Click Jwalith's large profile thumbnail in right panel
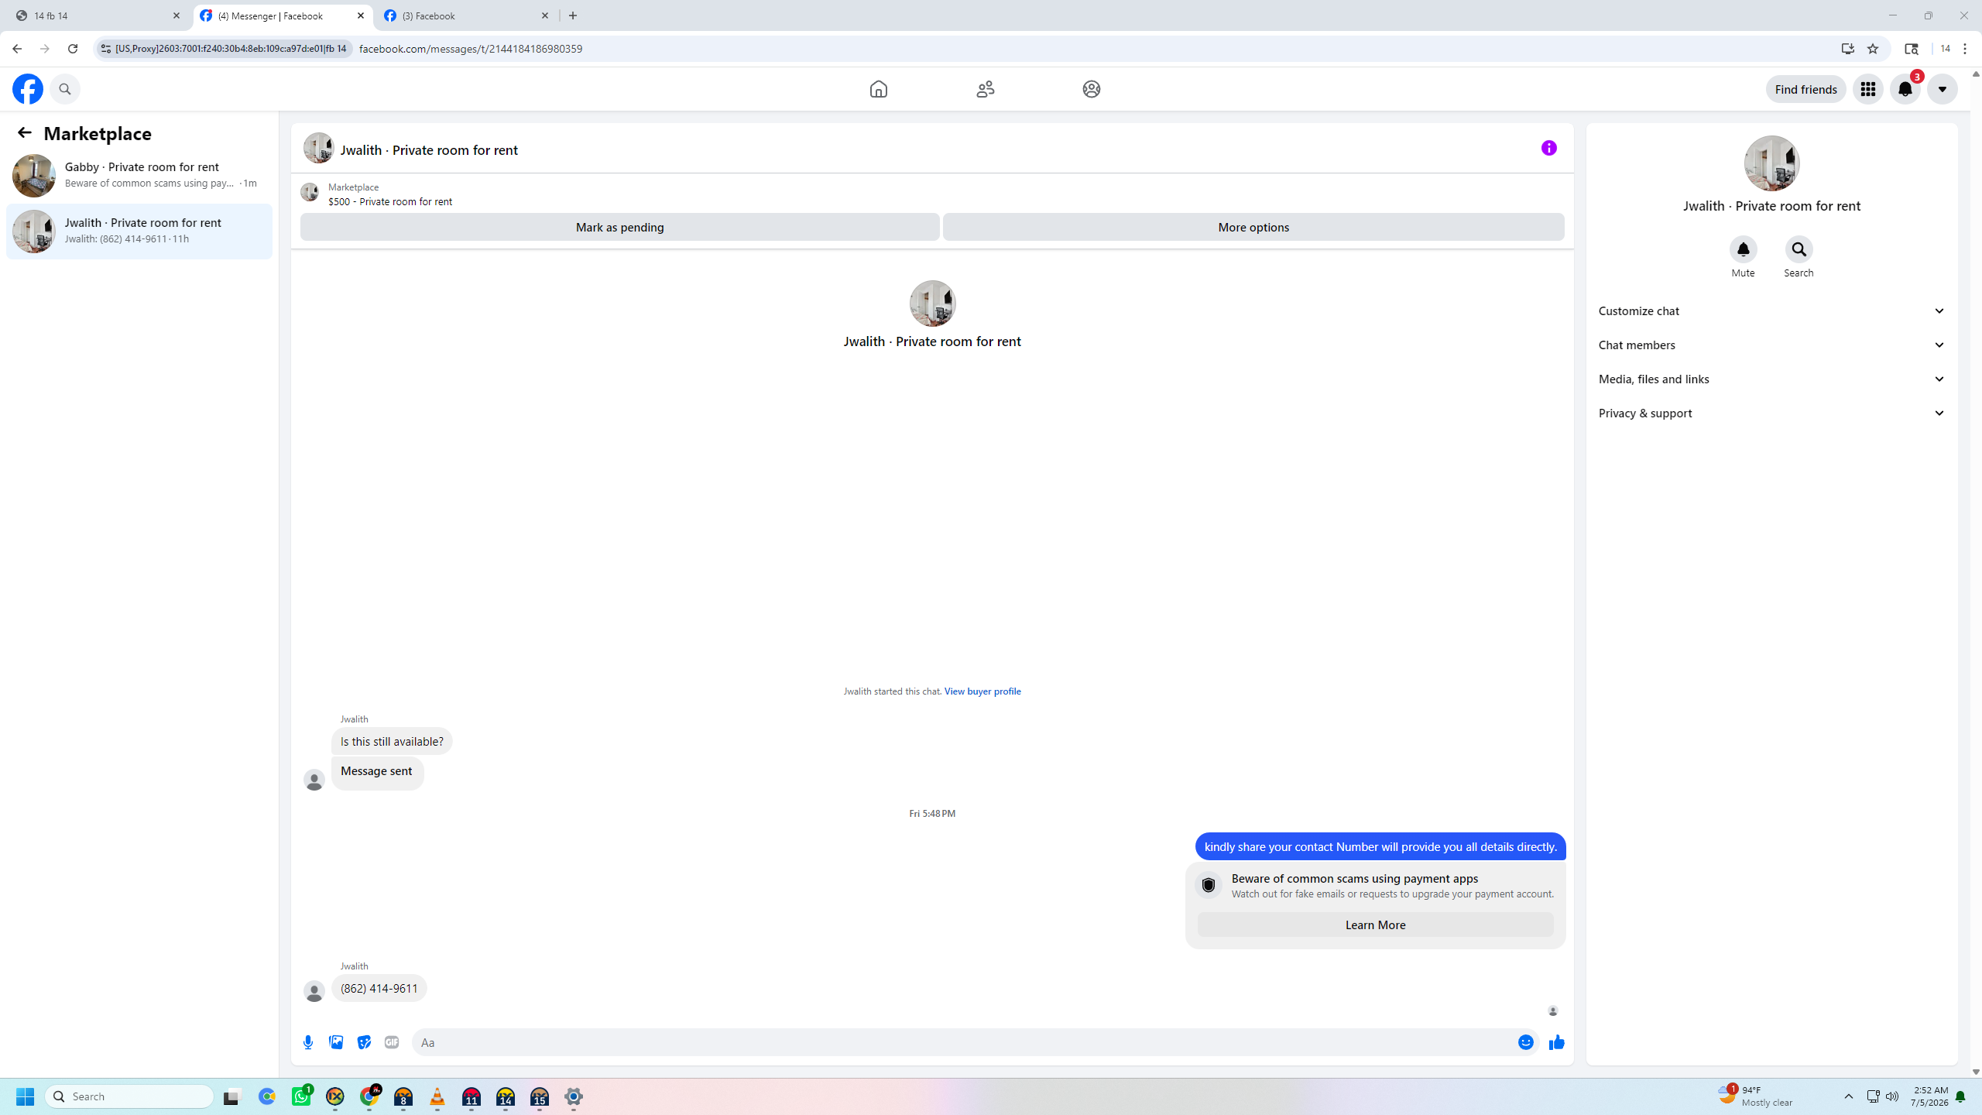This screenshot has width=1982, height=1115. (x=1771, y=163)
